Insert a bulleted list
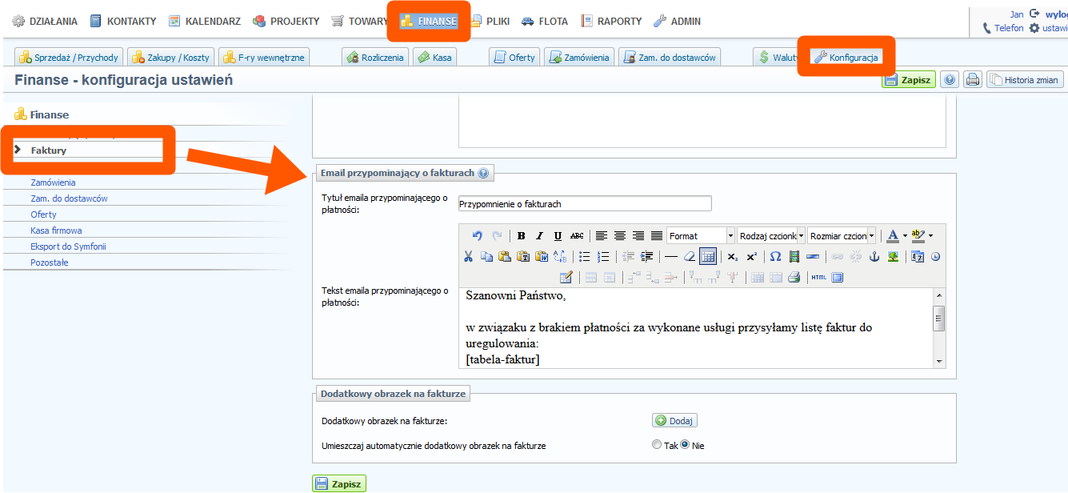Screen dimensions: 1068x493 click(585, 257)
